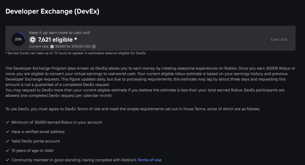The image size is (305, 165).
Task: Click the checkmark beside 13 years of age
Action: tap(7, 150)
